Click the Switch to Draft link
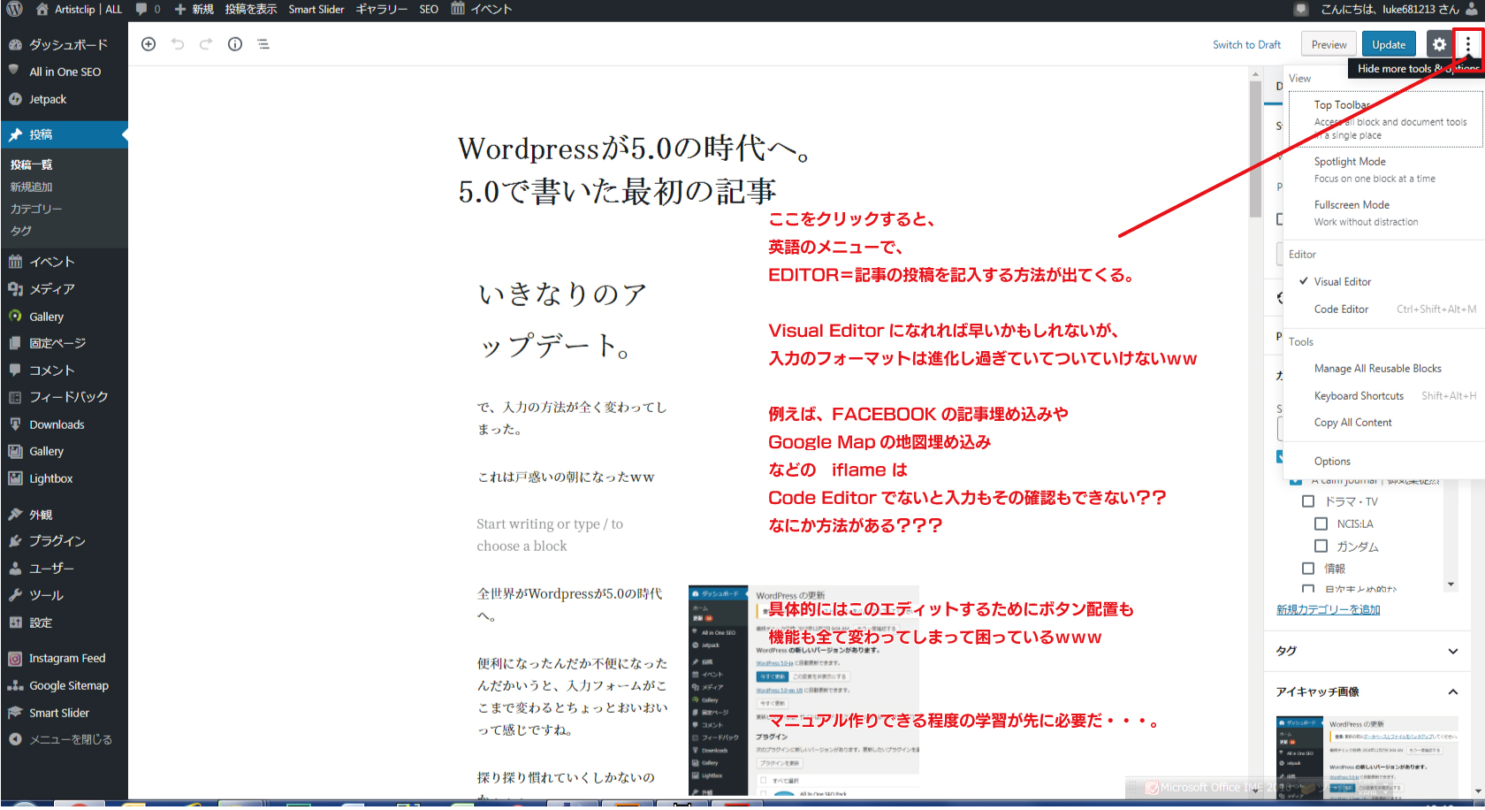This screenshot has width=1485, height=810. (1246, 45)
